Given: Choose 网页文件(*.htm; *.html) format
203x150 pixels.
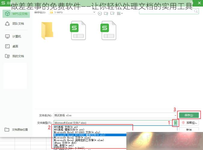Looking at the screenshot, I should tap(90, 148).
